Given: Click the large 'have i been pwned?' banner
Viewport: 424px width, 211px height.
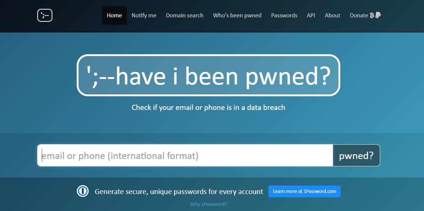Looking at the screenshot, I should coord(208,75).
